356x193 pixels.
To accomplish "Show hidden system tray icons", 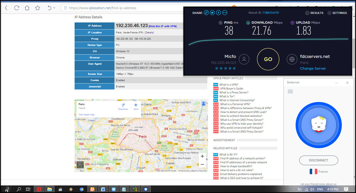I will [293, 189].
